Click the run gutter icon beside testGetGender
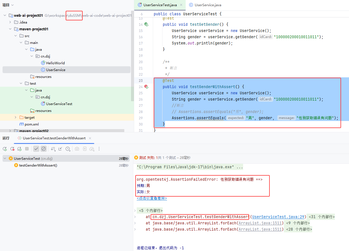Viewport: 349px width, 251px height. (x=146, y=25)
